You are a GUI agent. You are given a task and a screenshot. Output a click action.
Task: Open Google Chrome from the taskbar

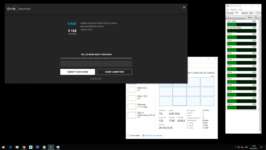24,147
